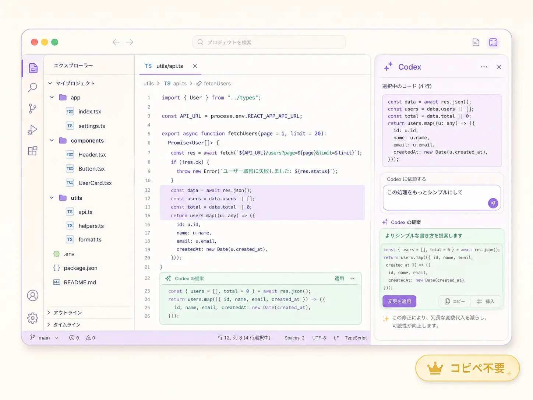Toggle the panel layout icon in title bar
Image resolution: width=533 pixels, height=400 pixels.
[493, 42]
